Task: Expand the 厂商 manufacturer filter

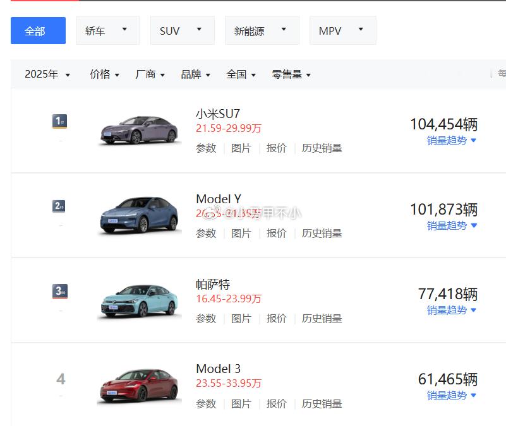Action: [150, 74]
